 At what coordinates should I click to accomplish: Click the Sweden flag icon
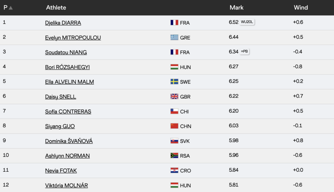(x=174, y=82)
